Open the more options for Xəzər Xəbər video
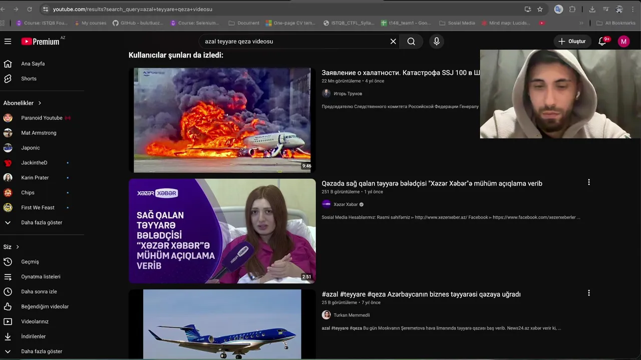This screenshot has width=641, height=360. 589,182
